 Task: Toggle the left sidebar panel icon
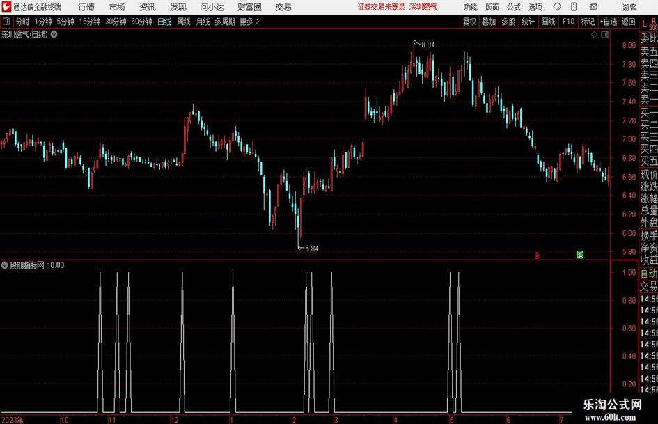coord(6,22)
